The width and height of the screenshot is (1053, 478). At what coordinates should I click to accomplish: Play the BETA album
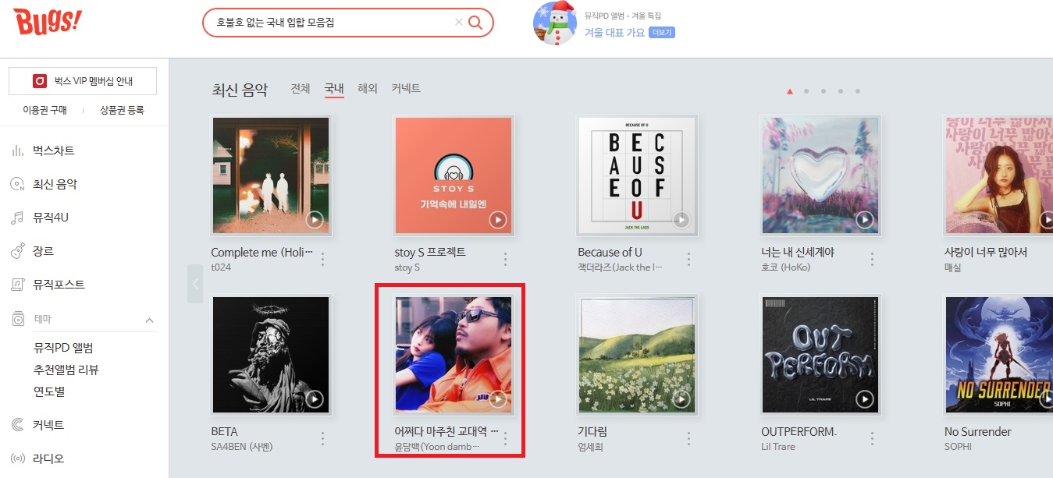[315, 399]
